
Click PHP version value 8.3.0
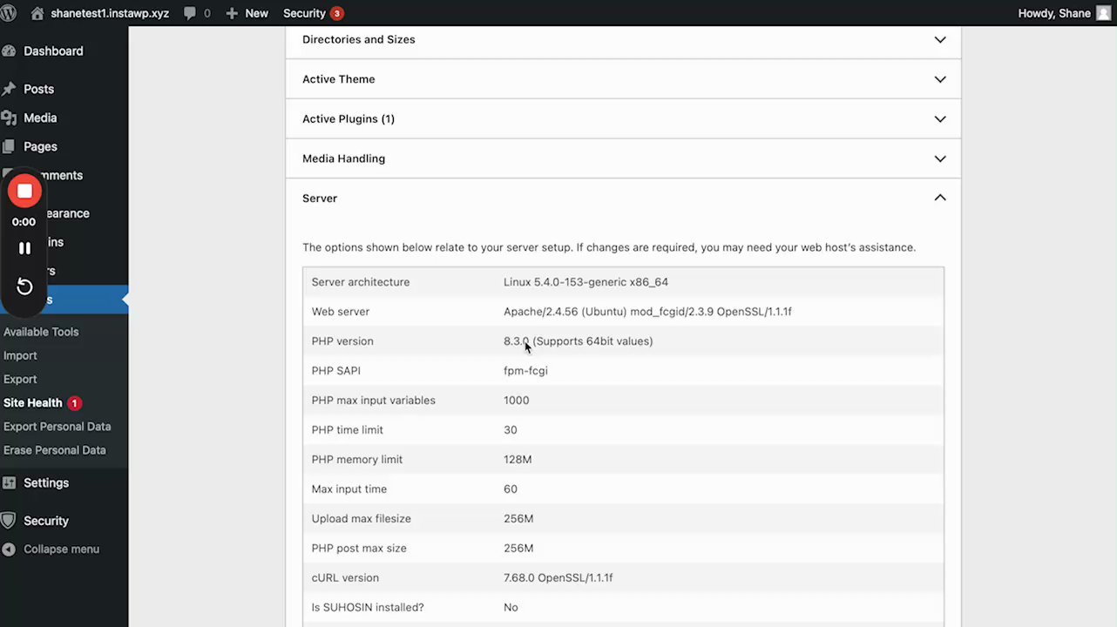pyautogui.click(x=578, y=341)
